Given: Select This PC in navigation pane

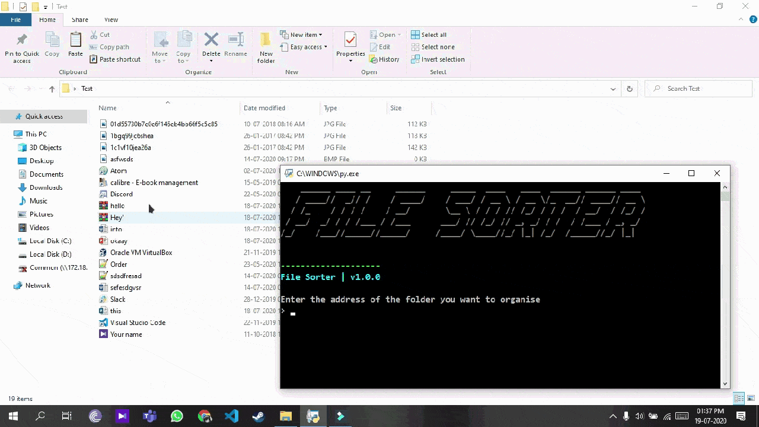Looking at the screenshot, I should 36,134.
